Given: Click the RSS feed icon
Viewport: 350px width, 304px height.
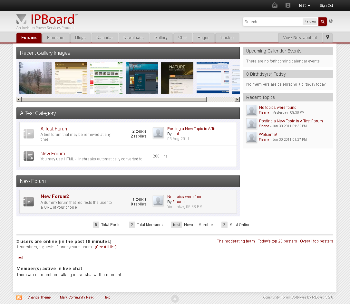Looking at the screenshot, I should point(19,298).
